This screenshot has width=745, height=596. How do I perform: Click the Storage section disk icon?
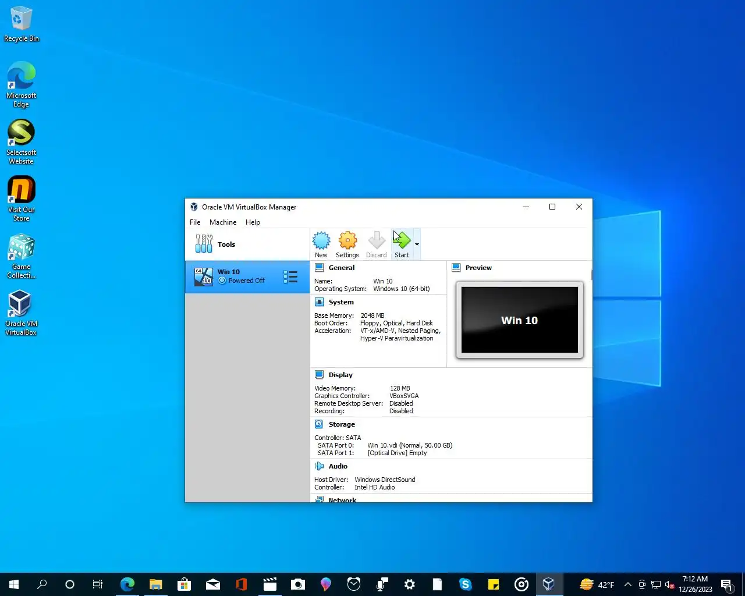coord(320,424)
